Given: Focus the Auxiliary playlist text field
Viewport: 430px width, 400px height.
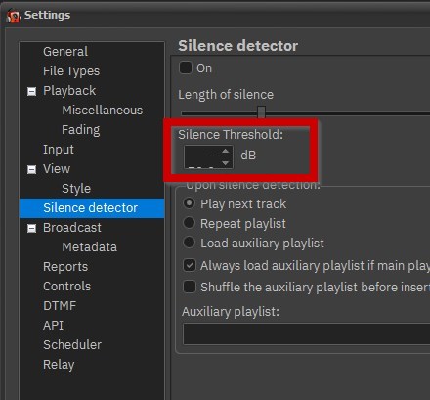Looking at the screenshot, I should tap(306, 333).
